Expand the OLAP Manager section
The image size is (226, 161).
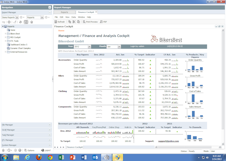click(50, 130)
